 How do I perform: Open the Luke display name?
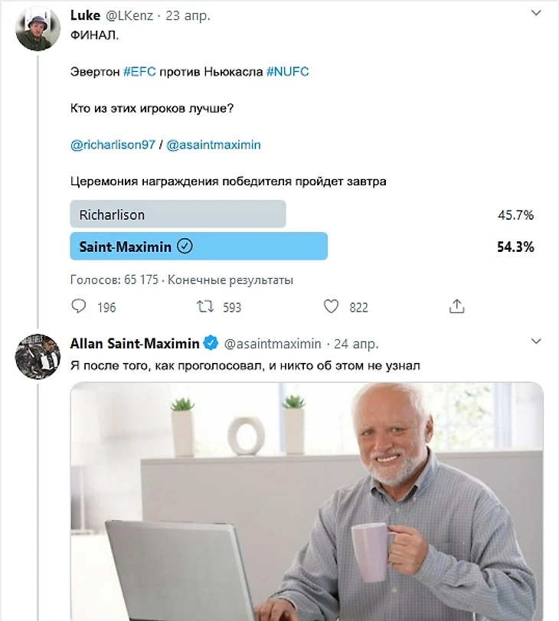point(85,15)
